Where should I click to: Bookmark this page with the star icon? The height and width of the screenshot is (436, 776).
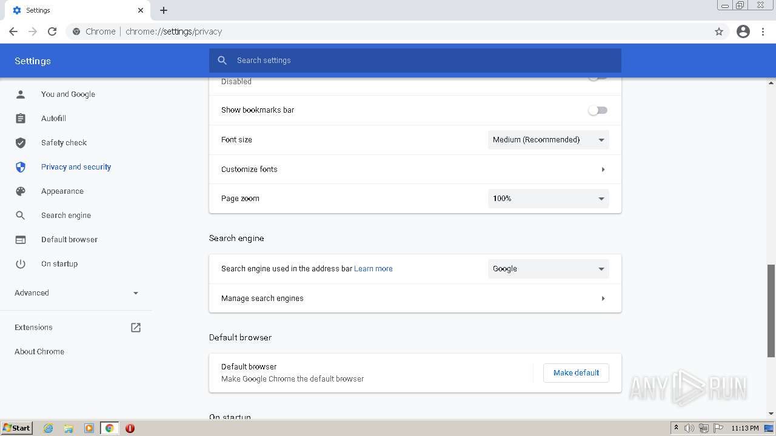(x=719, y=31)
